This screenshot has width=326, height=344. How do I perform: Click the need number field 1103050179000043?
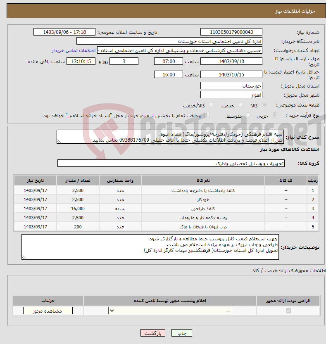click(231, 32)
